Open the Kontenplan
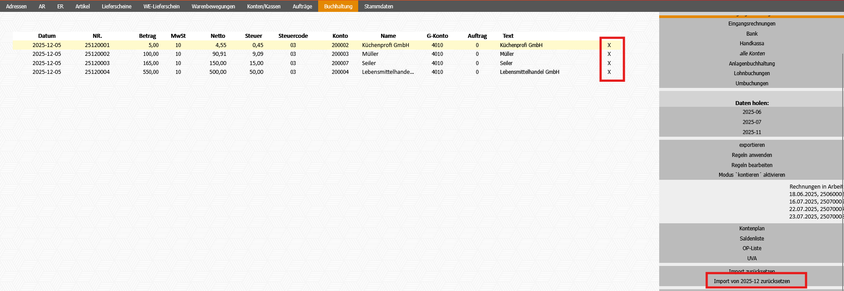Image resolution: width=844 pixels, height=291 pixels. (752, 229)
